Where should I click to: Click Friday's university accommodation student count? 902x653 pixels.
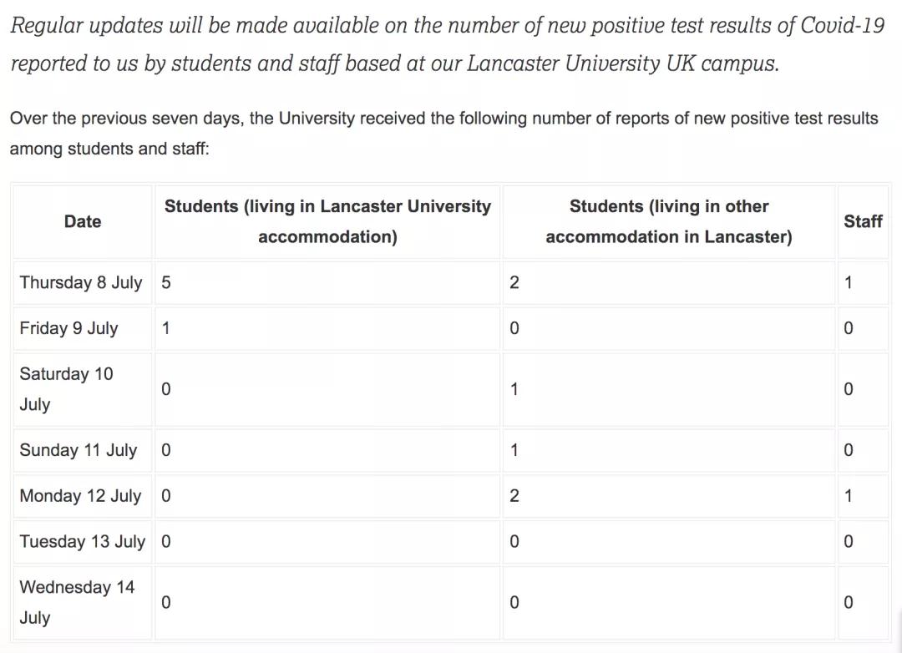pos(166,328)
